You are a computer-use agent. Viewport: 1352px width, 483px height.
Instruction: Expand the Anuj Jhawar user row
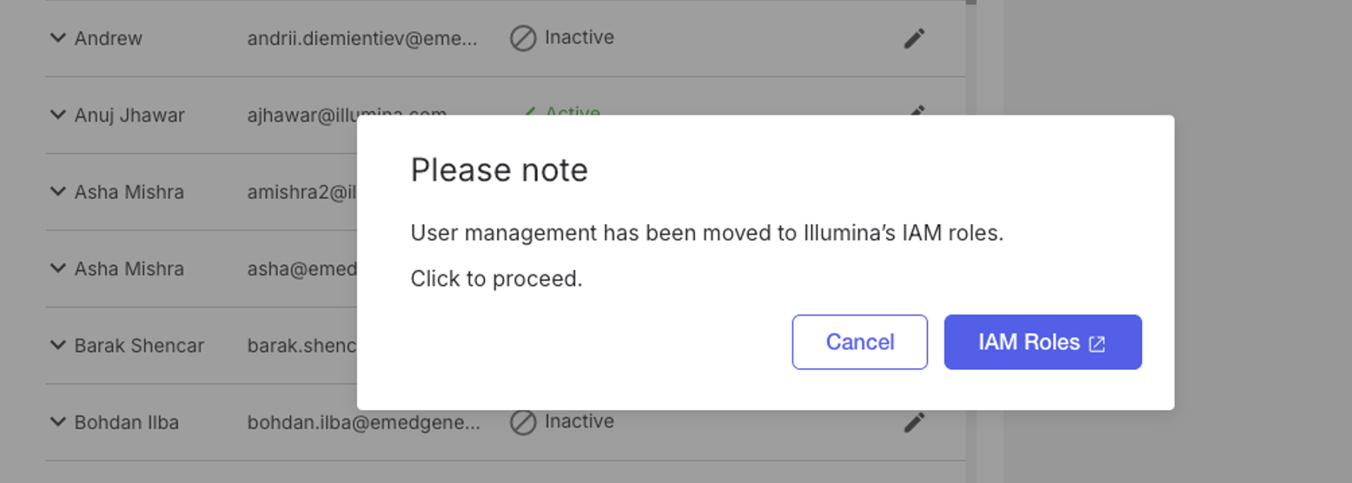pos(58,115)
